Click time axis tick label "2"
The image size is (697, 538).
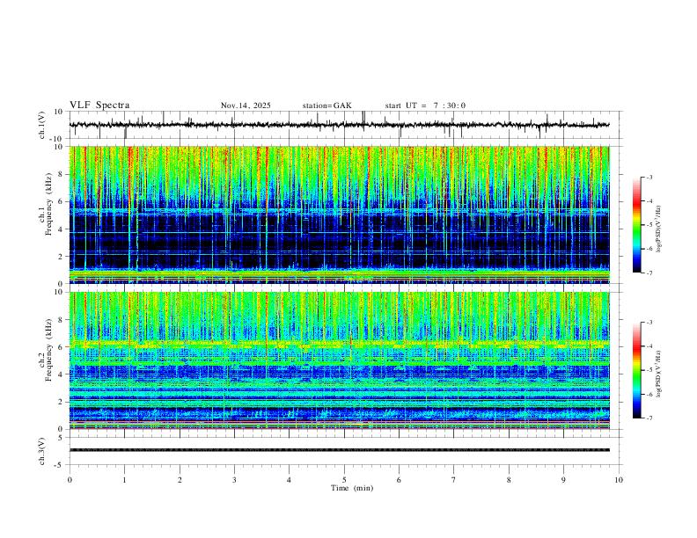point(180,480)
